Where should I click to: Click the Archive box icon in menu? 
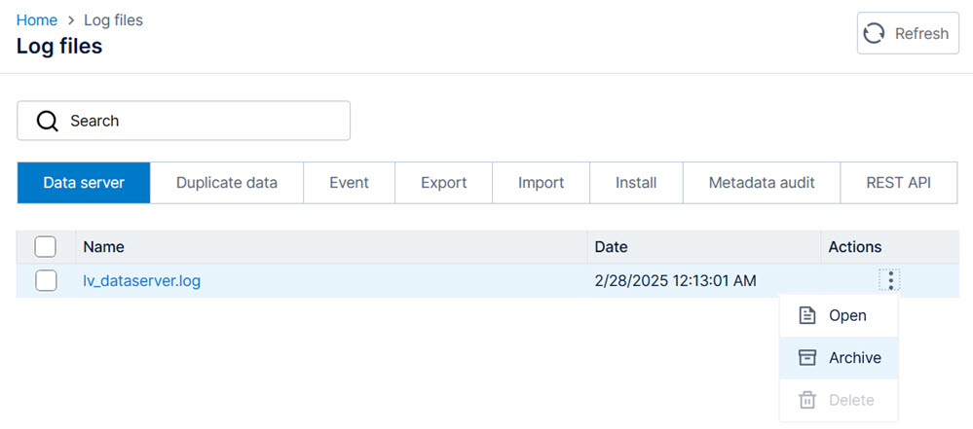click(806, 358)
